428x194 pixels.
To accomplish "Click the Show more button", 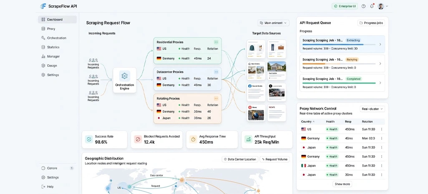I will (x=342, y=184).
